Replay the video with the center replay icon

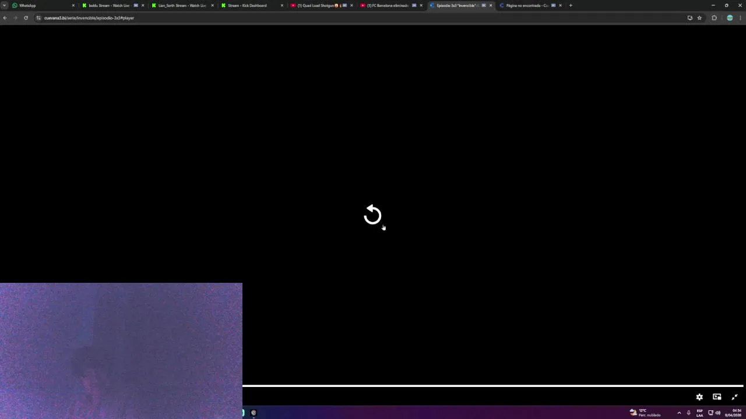pos(372,215)
